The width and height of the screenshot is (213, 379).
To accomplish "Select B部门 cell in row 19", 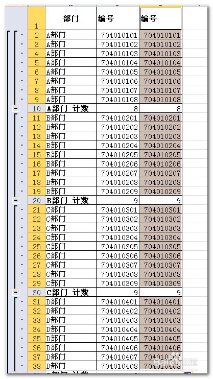I will 70,191.
